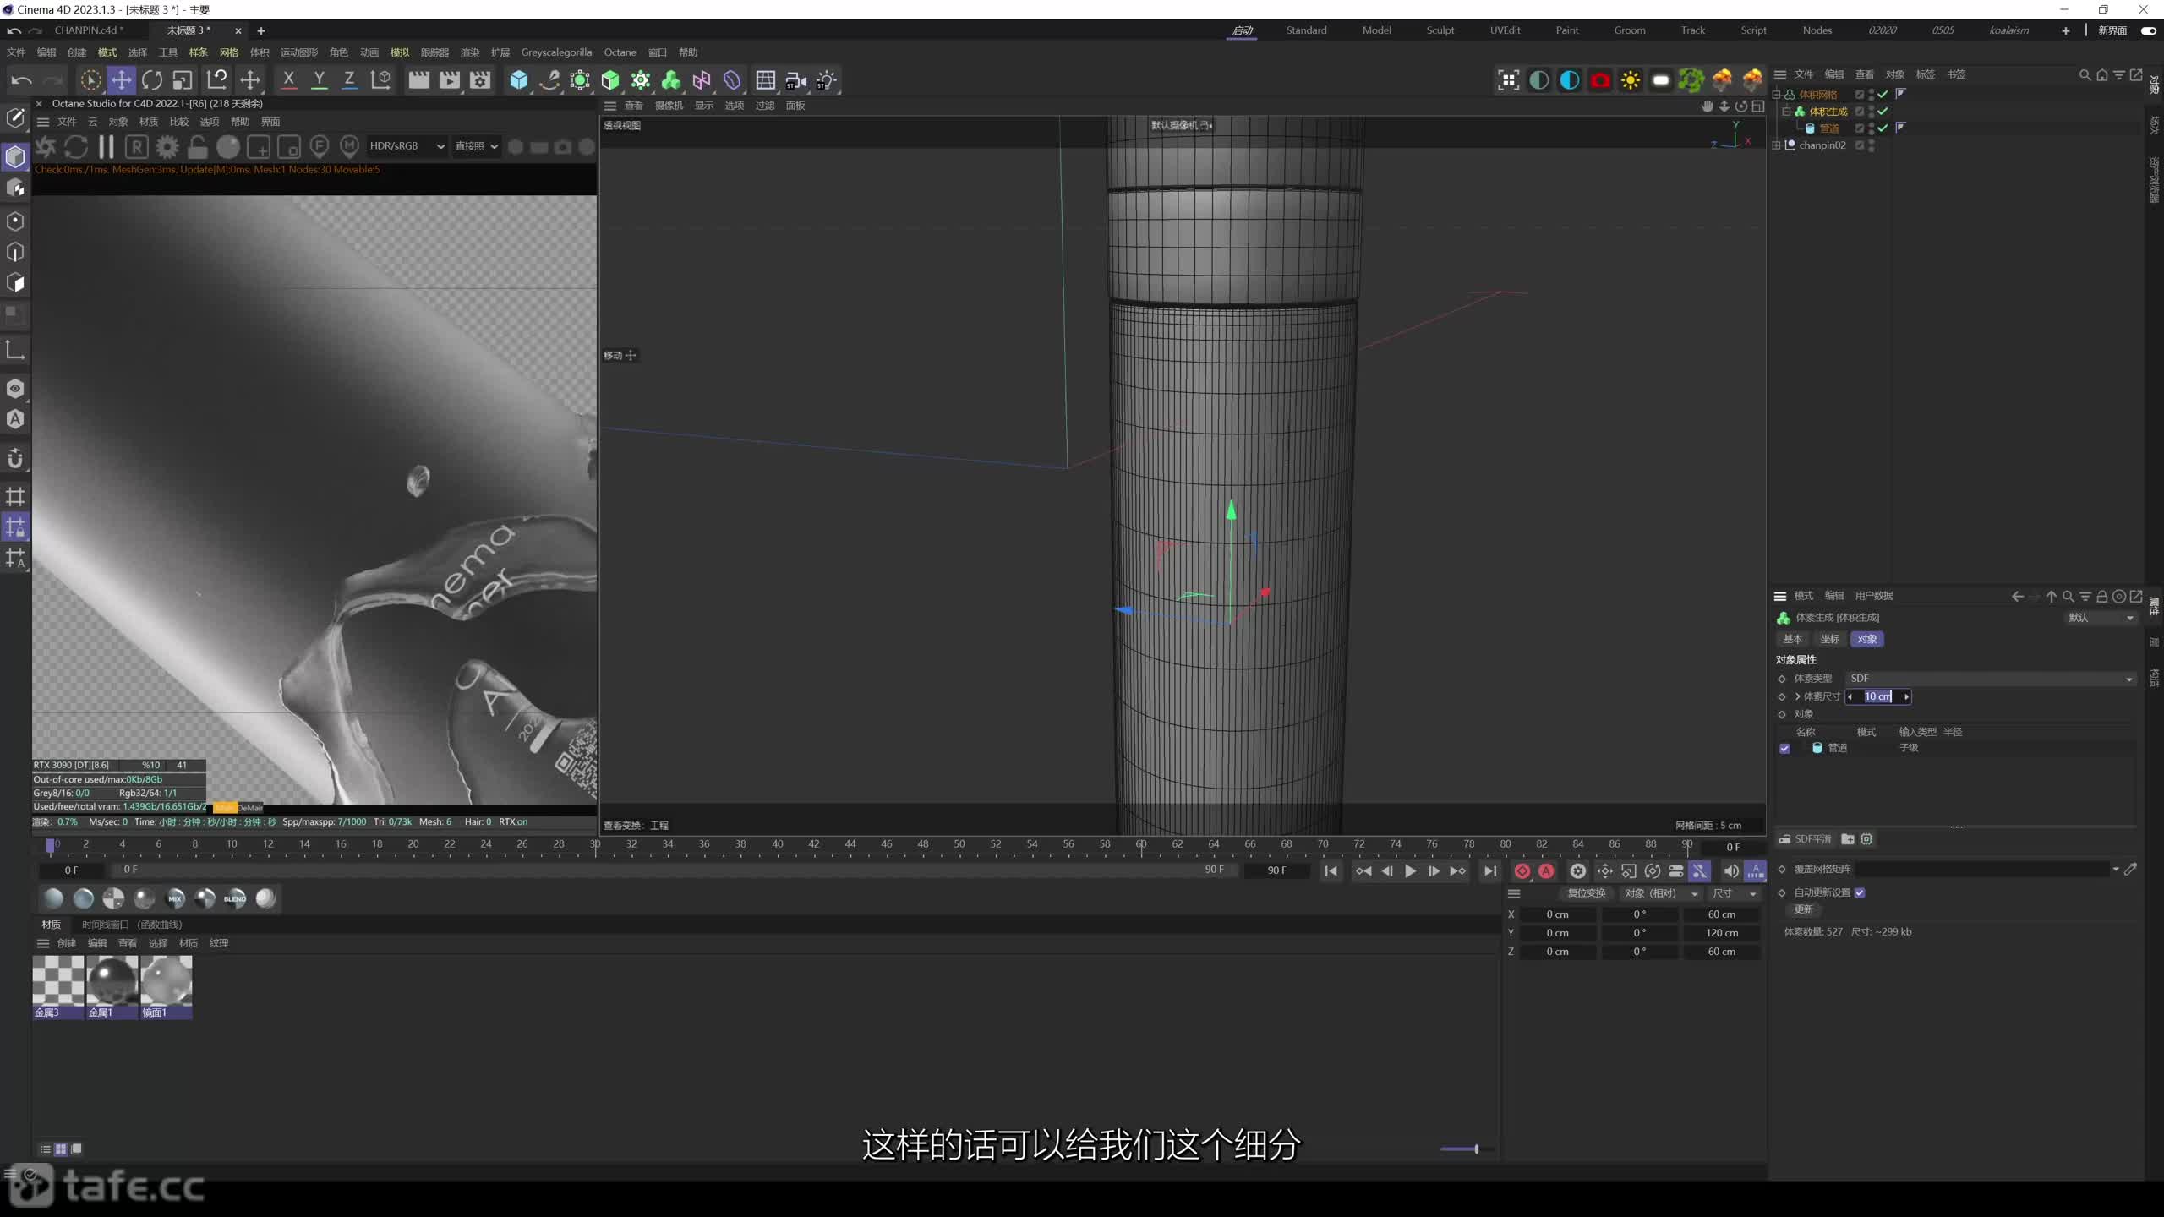Click the light object icon in the toolbar

pyautogui.click(x=826, y=80)
